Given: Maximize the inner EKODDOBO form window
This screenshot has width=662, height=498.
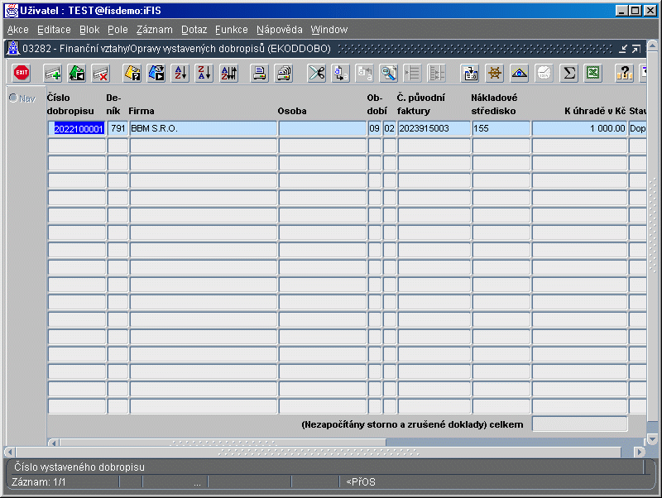Looking at the screenshot, I should pyautogui.click(x=636, y=49).
